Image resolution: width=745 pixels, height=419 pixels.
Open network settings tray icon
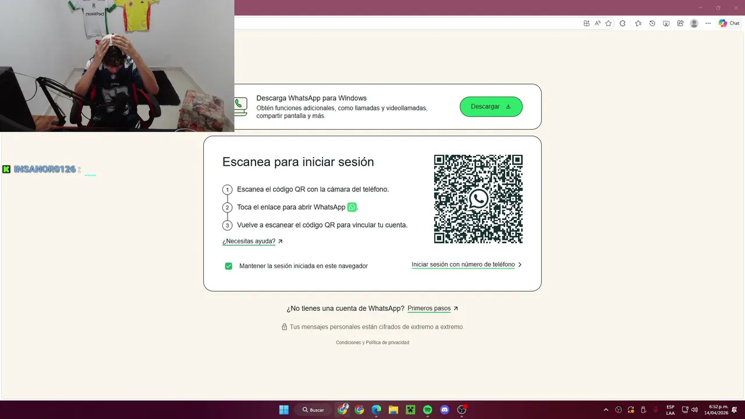click(x=685, y=410)
